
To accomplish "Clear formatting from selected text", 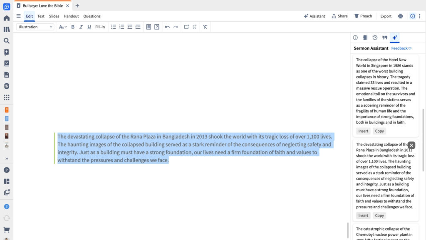I will [205, 27].
